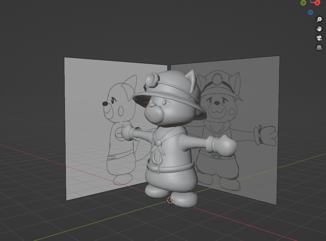This screenshot has height=241, width=326.
Task: Click the magnifier zoom view button
Action: pos(319,19)
